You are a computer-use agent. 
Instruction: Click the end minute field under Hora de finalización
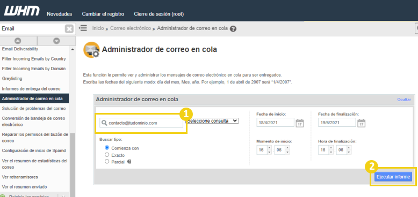pos(342,150)
